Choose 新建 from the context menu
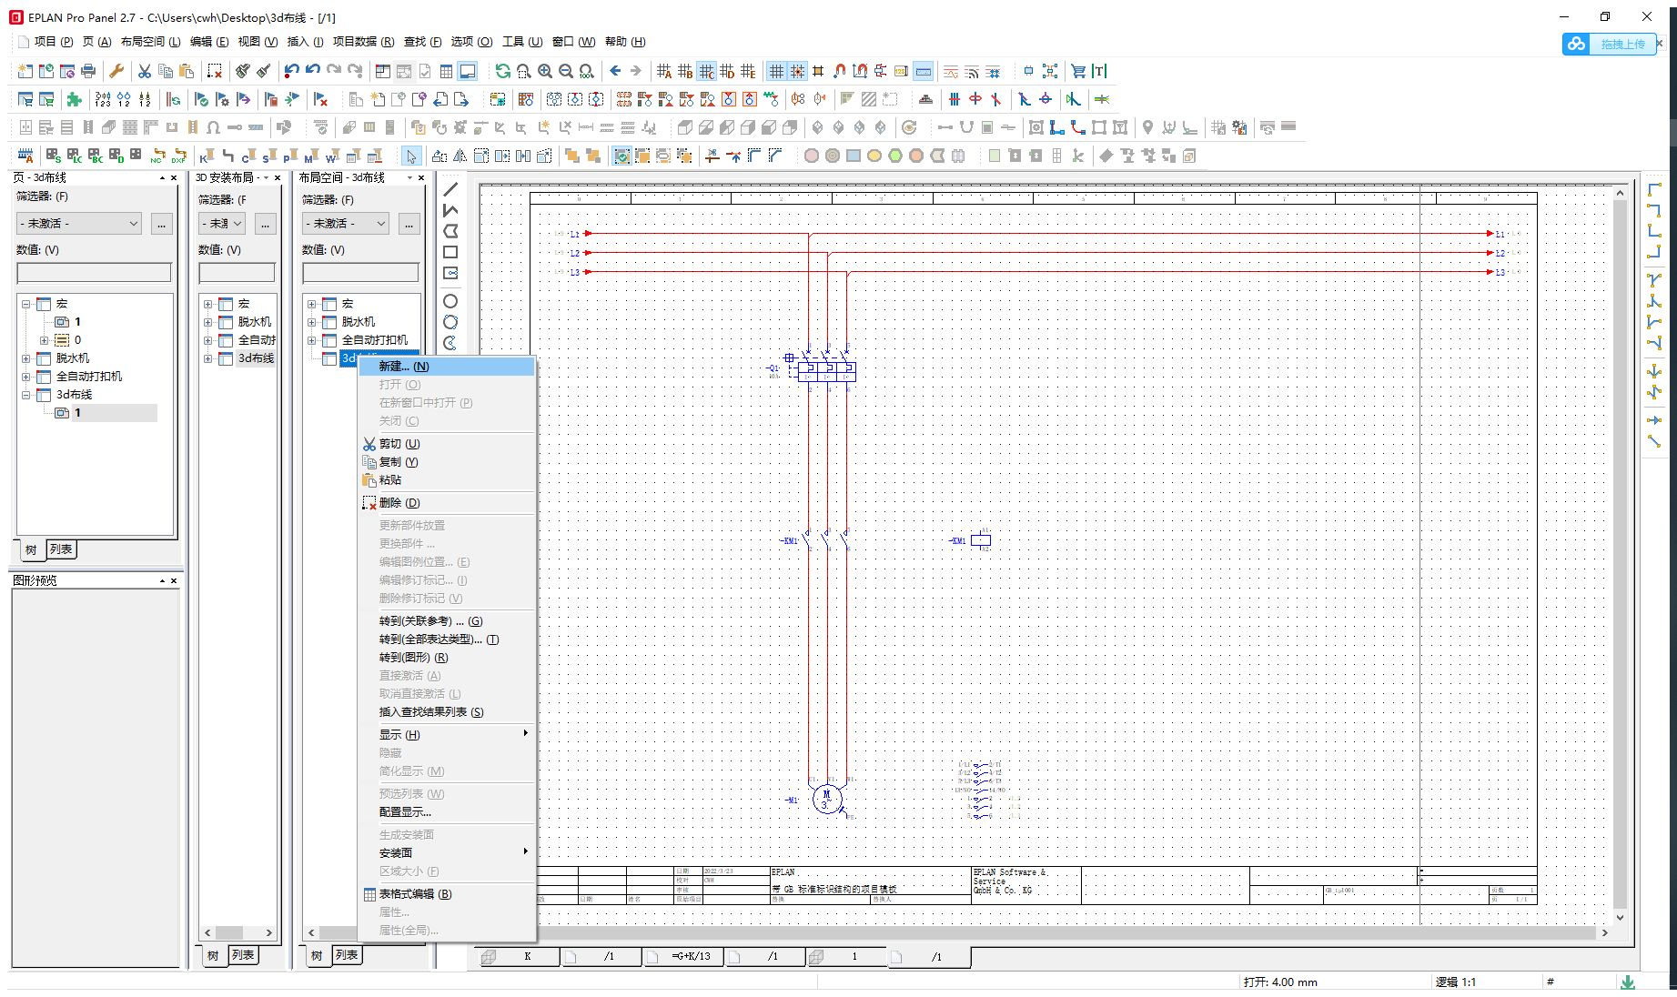1677x997 pixels. (x=404, y=367)
